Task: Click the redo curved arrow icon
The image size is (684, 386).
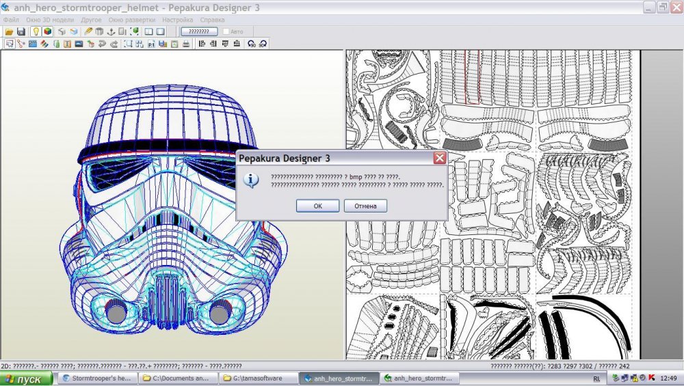Action: point(114,44)
